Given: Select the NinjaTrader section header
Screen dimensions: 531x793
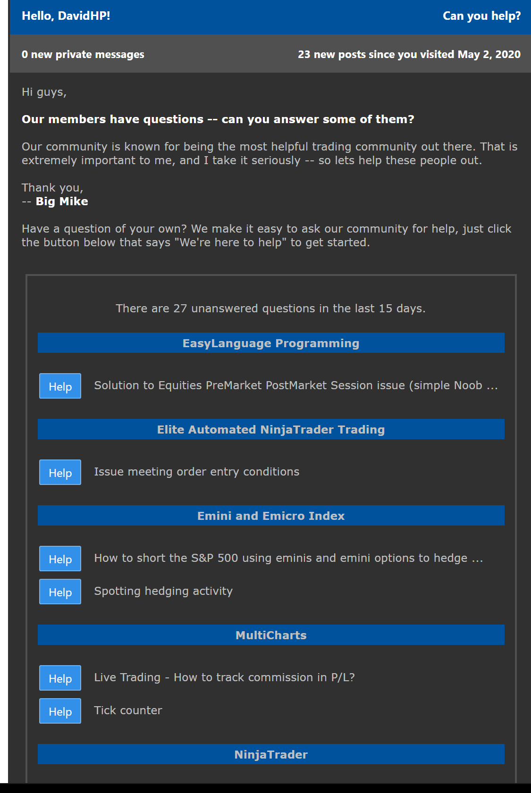Looking at the screenshot, I should point(271,754).
